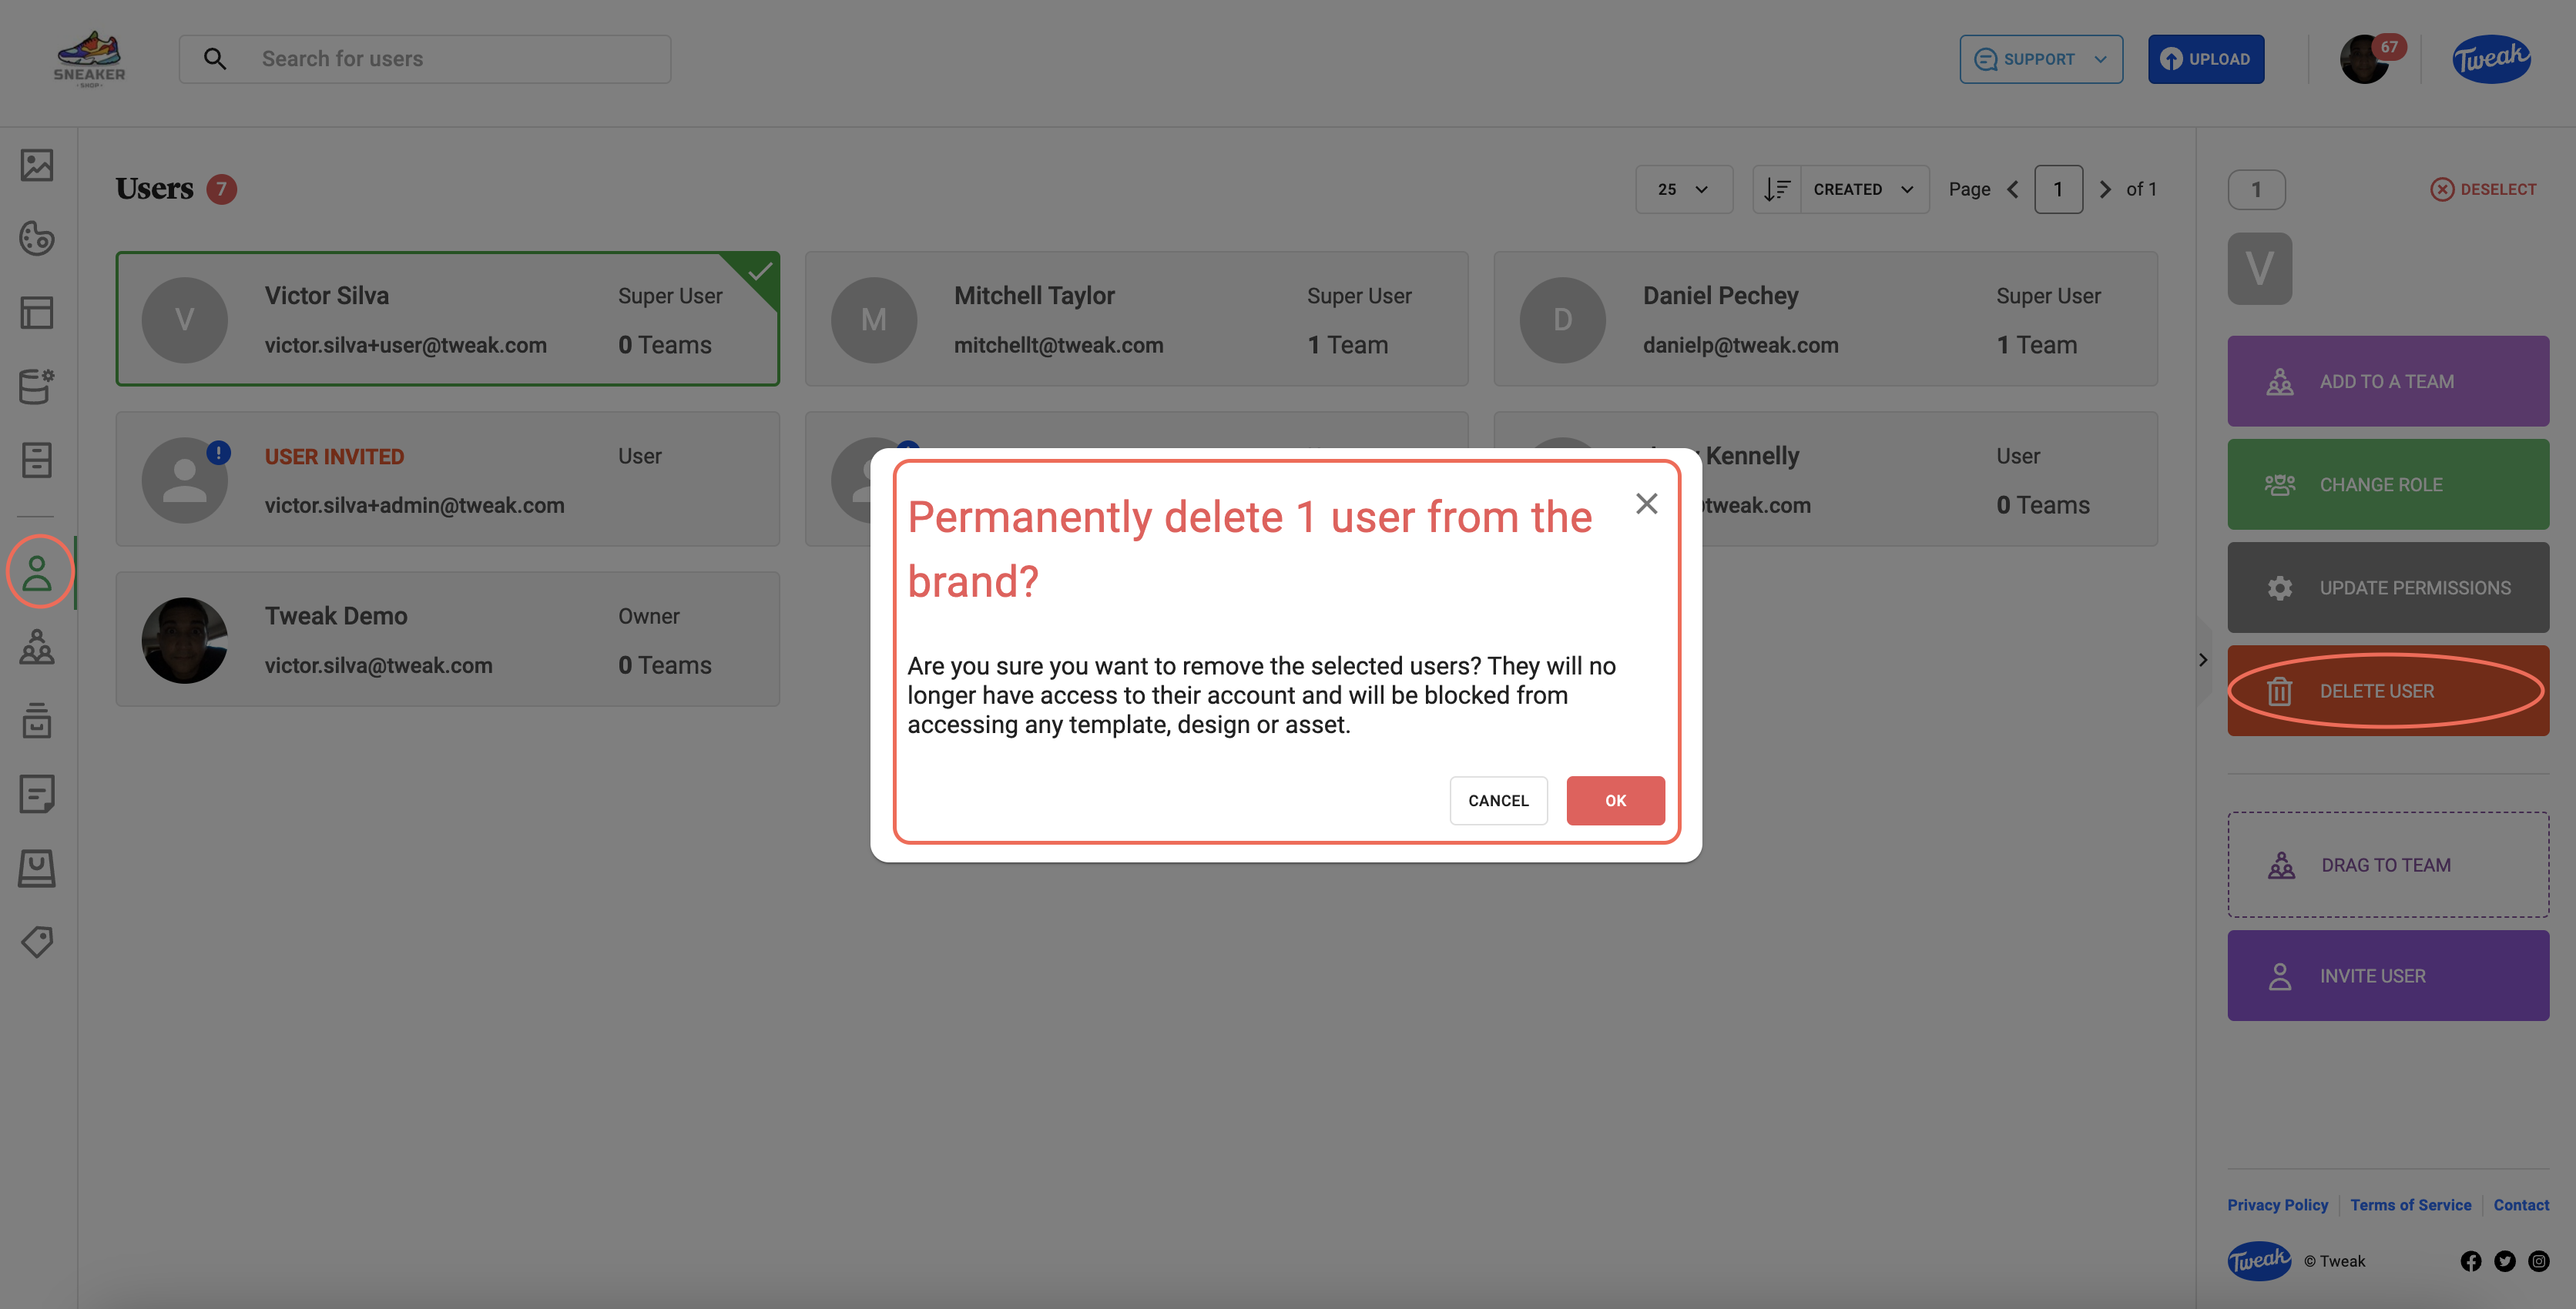Deselect the Victor Silva user card
The image size is (2576, 1309).
tap(447, 319)
